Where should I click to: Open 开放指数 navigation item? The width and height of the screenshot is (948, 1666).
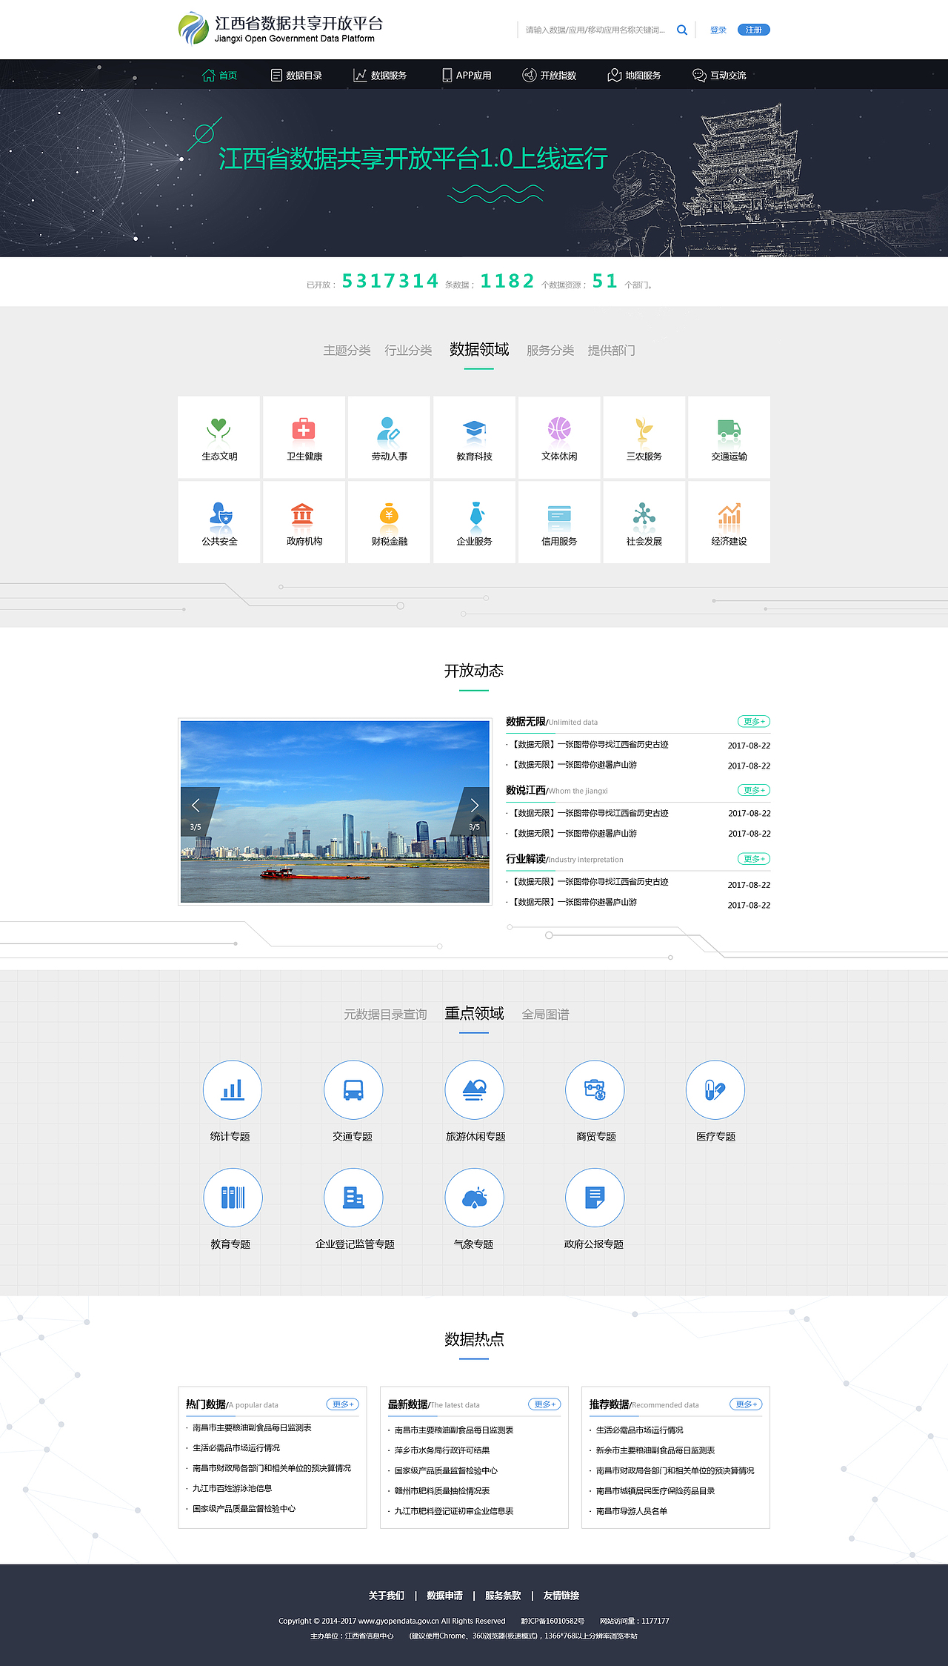(550, 75)
